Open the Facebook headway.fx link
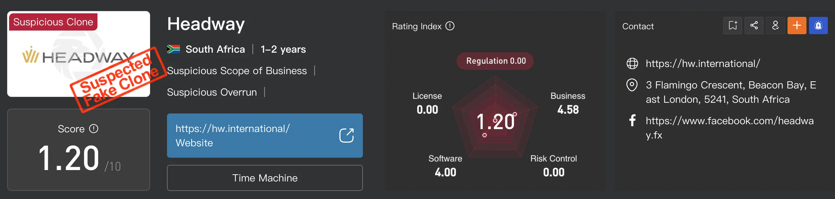The width and height of the screenshot is (835, 199). [x=730, y=127]
